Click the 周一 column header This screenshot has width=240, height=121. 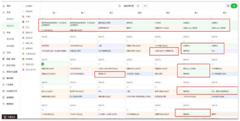point(55,13)
